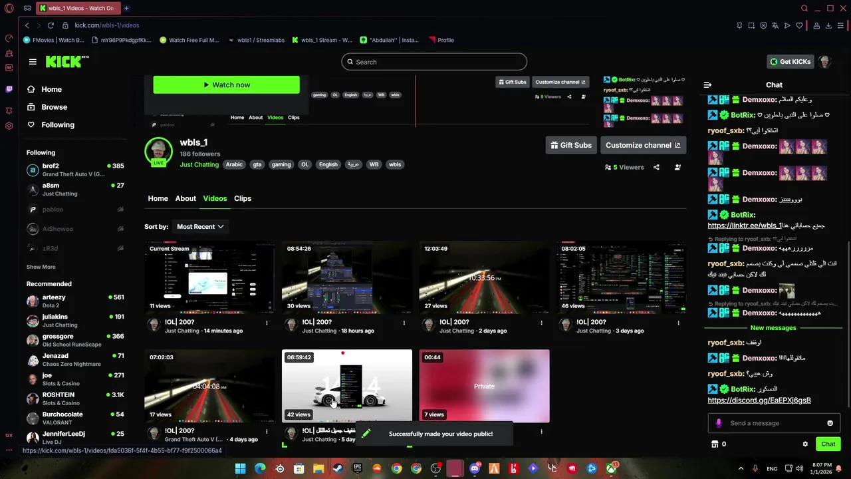The image size is (851, 479).
Task: Open Epic Games Launcher in taskbar
Action: 358,468
